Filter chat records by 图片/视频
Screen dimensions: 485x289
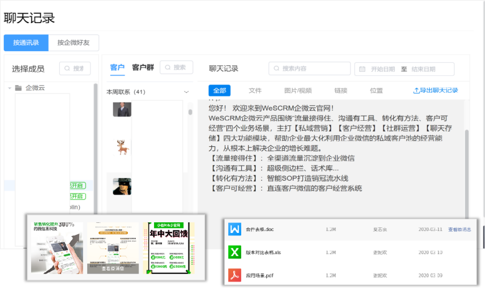297,90
